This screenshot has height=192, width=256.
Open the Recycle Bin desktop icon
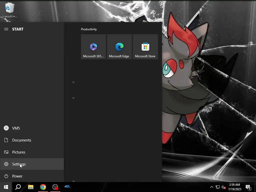click(x=9, y=10)
